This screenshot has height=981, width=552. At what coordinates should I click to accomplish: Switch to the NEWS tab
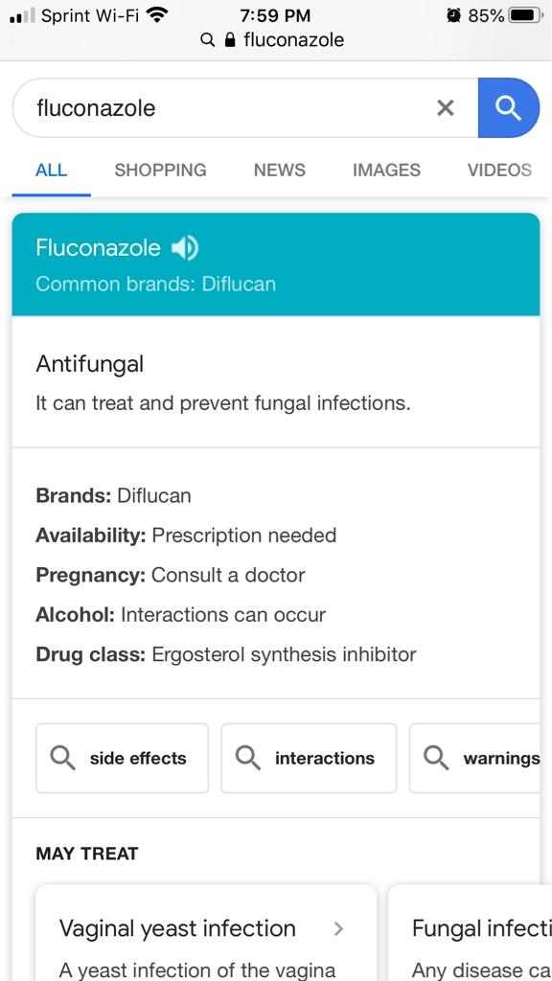click(279, 171)
